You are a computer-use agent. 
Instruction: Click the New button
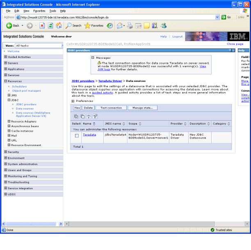pos(78,108)
